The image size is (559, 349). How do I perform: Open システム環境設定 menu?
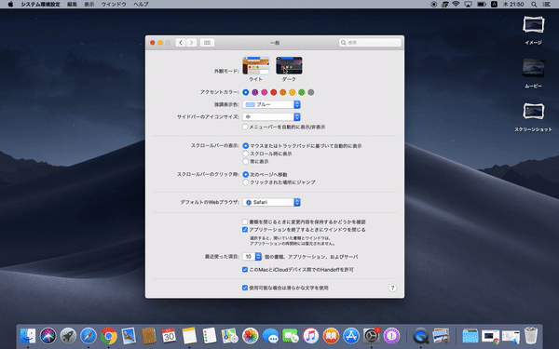(x=40, y=5)
